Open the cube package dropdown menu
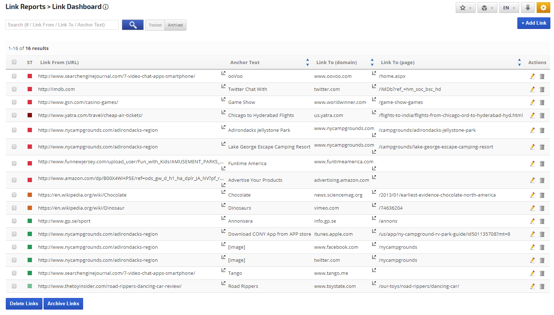 (487, 8)
